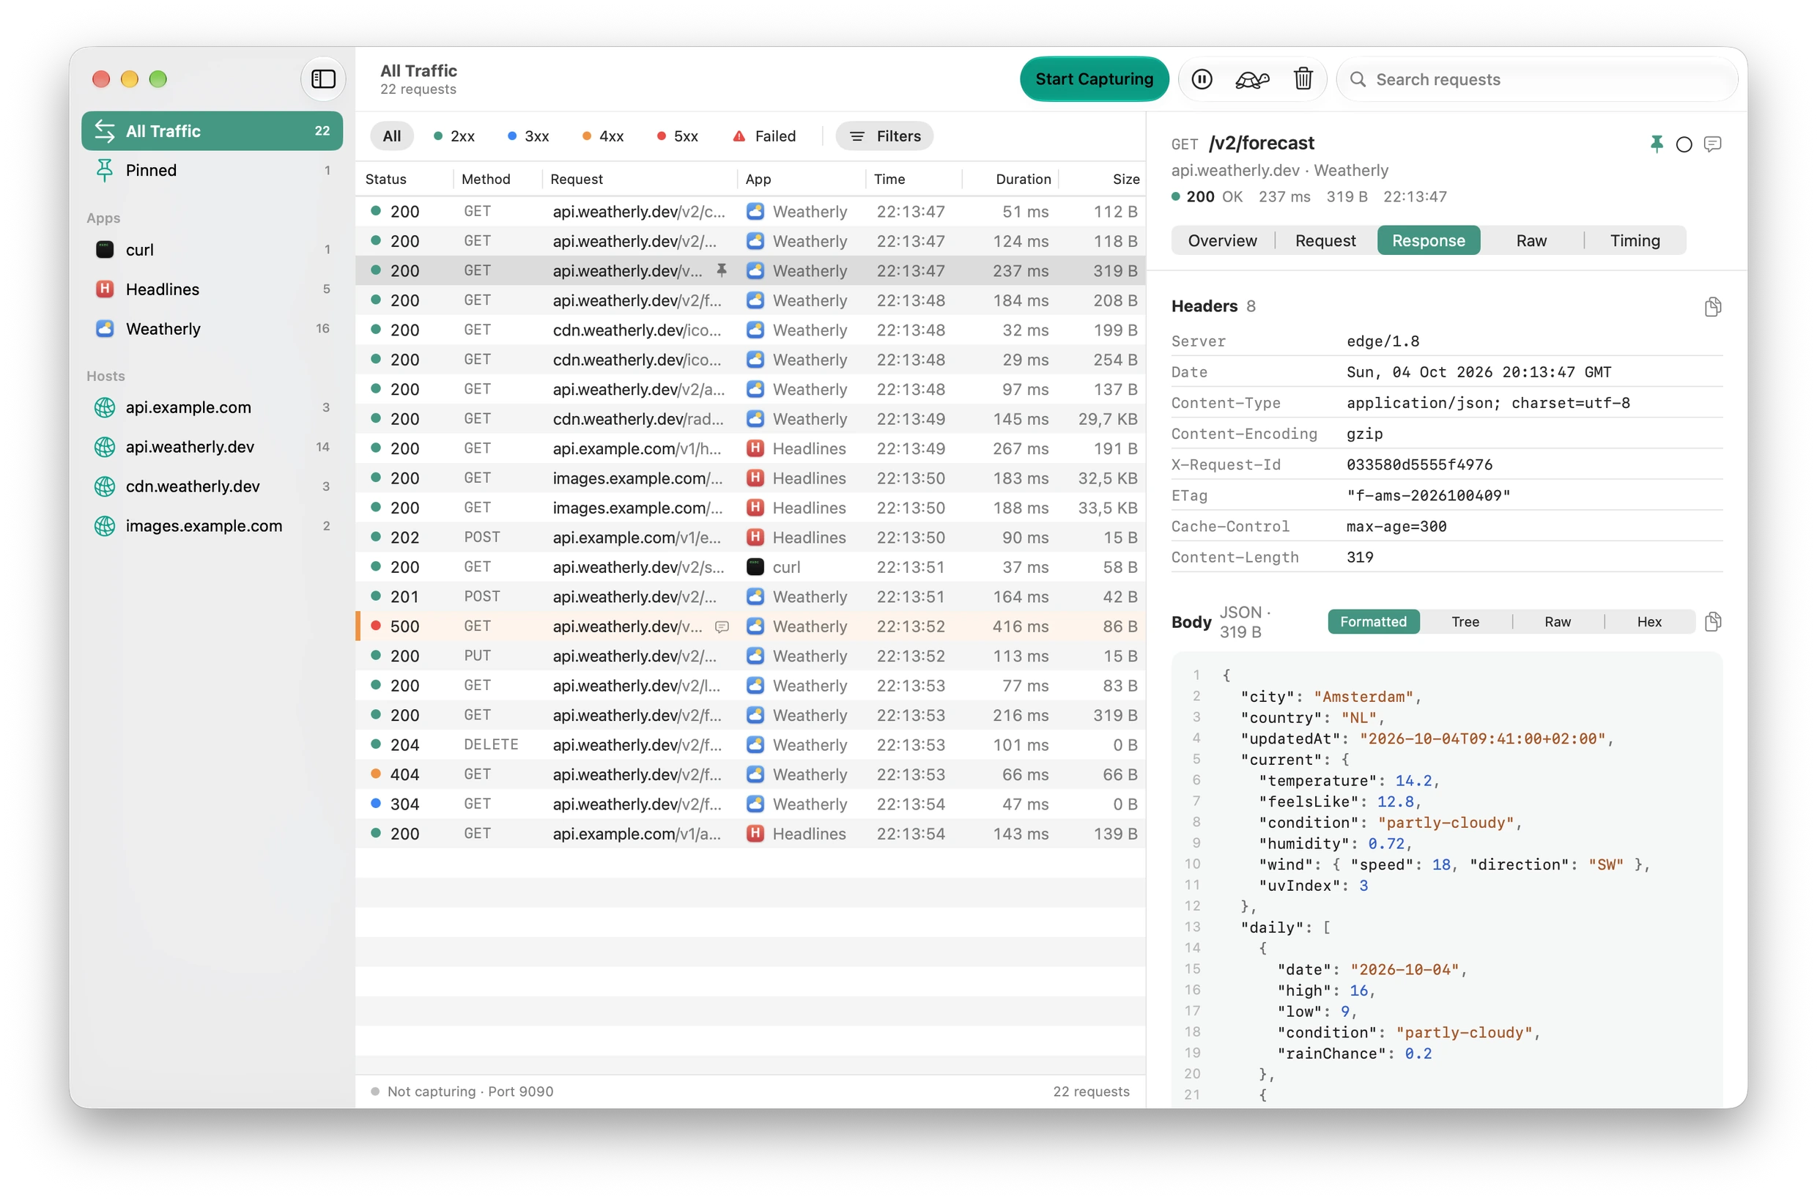This screenshot has width=1817, height=1200.
Task: Click the Start Capturing button
Action: click(1094, 79)
